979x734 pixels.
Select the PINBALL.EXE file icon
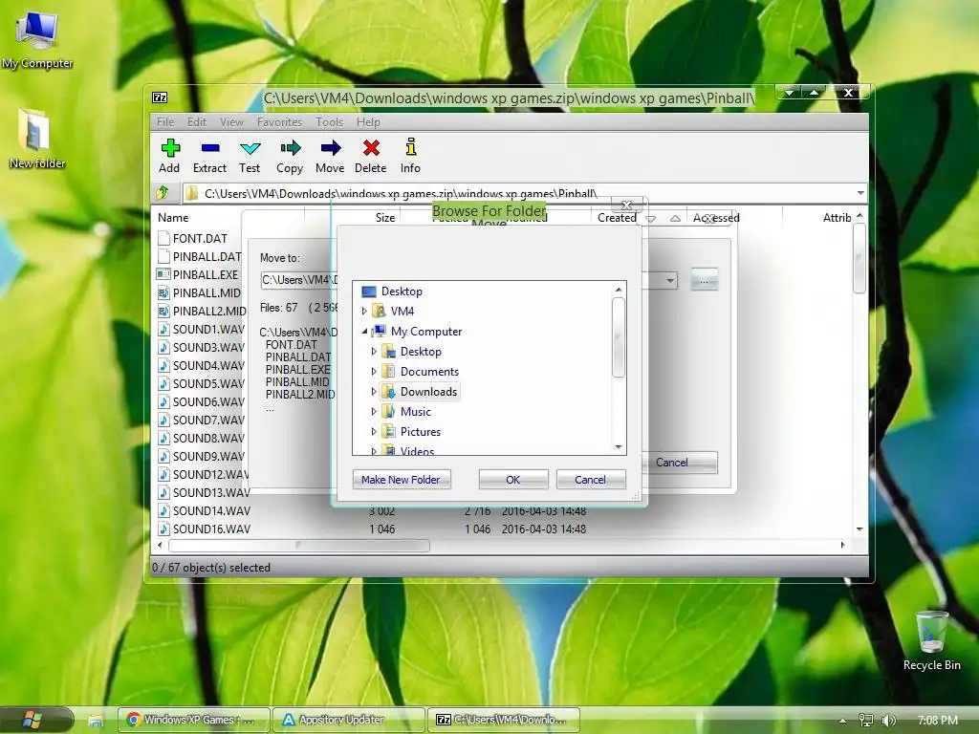coord(163,274)
